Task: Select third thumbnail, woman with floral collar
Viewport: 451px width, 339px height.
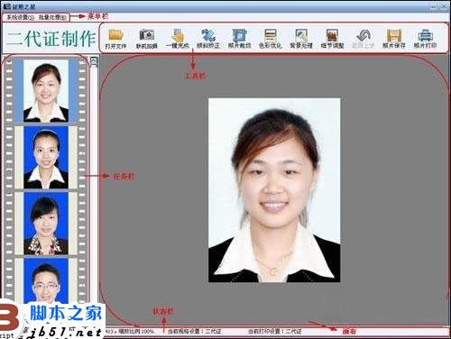Action: (x=46, y=224)
